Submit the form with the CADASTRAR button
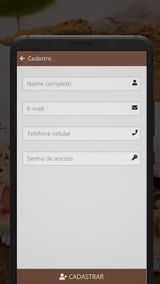160x284 pixels. [82, 276]
